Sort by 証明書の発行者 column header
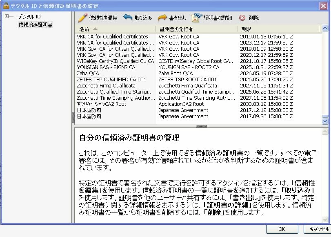331x237 pixels. (197, 29)
